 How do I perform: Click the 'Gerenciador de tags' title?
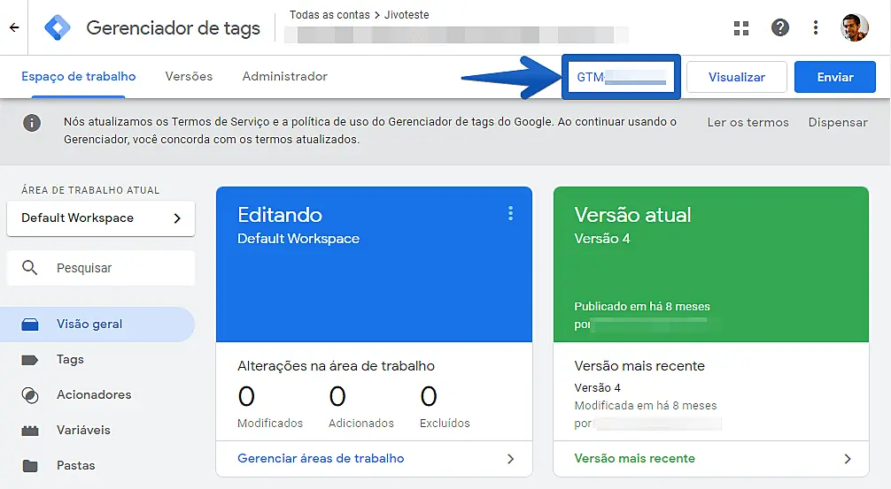click(x=173, y=27)
